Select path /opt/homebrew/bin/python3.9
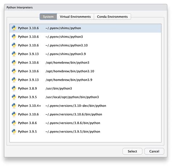The width and height of the screenshot is (172, 166). (x=69, y=80)
